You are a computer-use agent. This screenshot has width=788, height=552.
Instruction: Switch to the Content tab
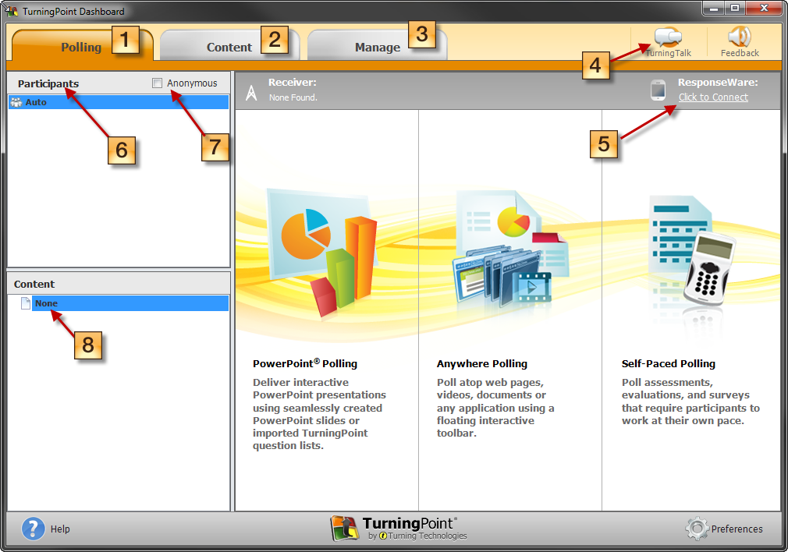pyautogui.click(x=229, y=45)
